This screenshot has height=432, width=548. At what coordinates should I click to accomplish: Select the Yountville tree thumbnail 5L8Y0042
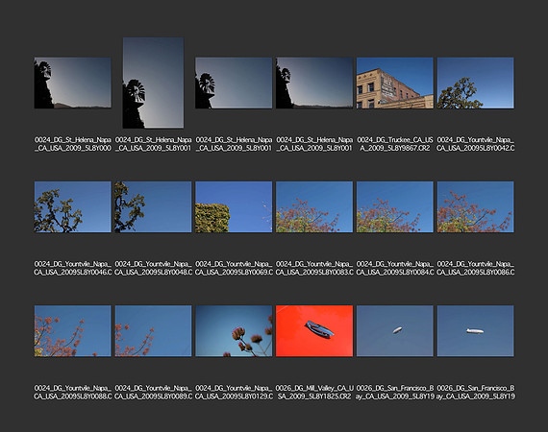pyautogui.click(x=475, y=83)
